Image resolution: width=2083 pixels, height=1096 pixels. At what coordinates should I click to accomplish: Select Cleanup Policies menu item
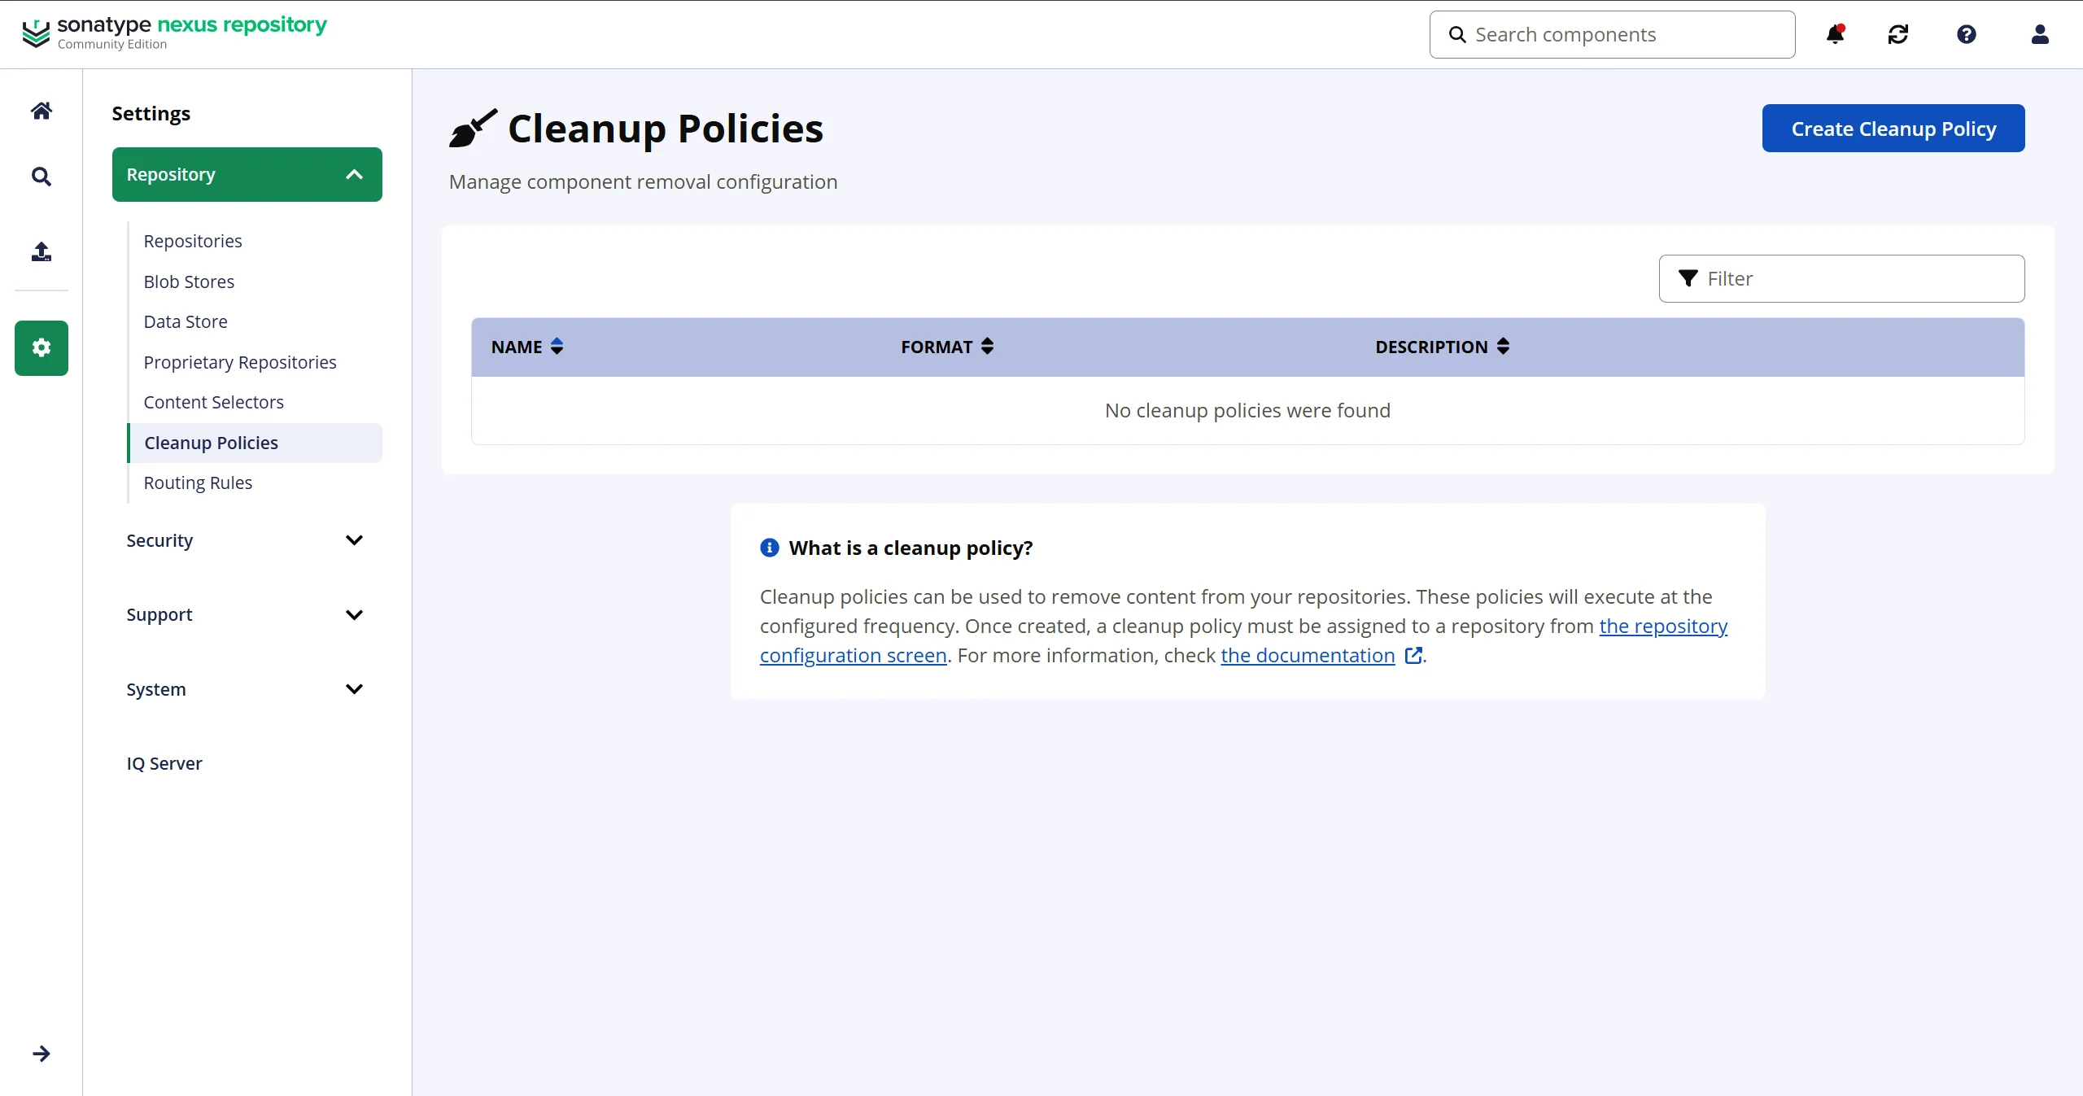pyautogui.click(x=255, y=443)
